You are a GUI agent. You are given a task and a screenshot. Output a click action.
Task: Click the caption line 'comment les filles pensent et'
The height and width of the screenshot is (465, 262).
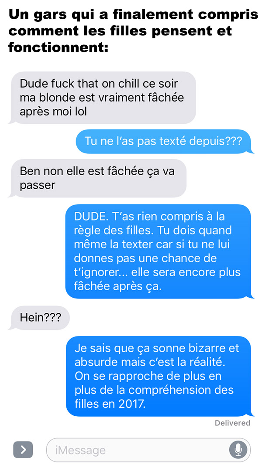[x=121, y=31]
